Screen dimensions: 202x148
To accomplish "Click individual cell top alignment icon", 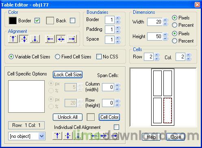I will [x=57, y=136].
